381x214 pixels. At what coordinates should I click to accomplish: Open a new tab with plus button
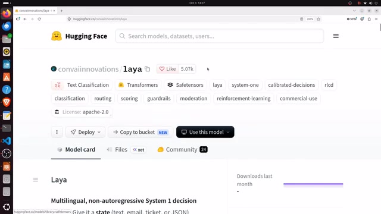(x=61, y=11)
